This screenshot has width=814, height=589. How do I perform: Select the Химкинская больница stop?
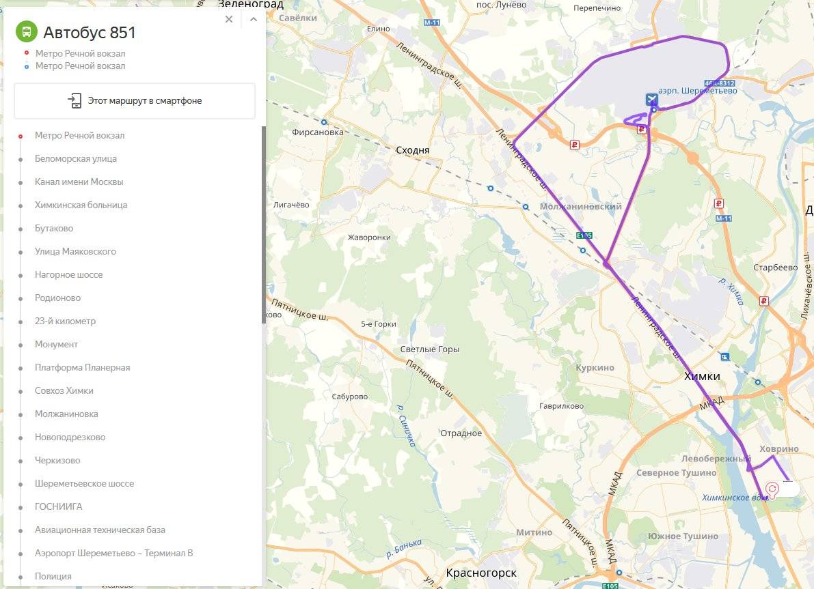pyautogui.click(x=81, y=205)
